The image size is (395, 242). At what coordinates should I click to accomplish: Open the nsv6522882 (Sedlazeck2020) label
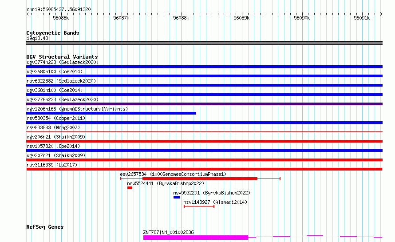[61, 81]
